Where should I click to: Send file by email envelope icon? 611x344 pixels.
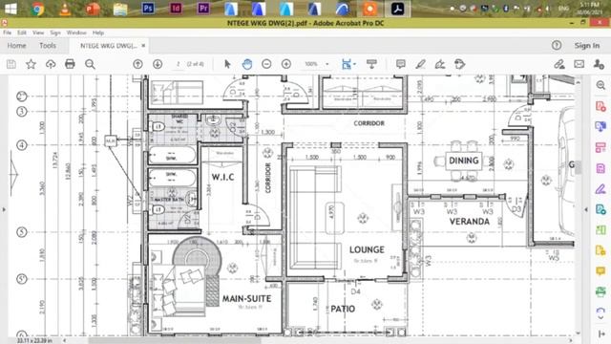(x=579, y=64)
